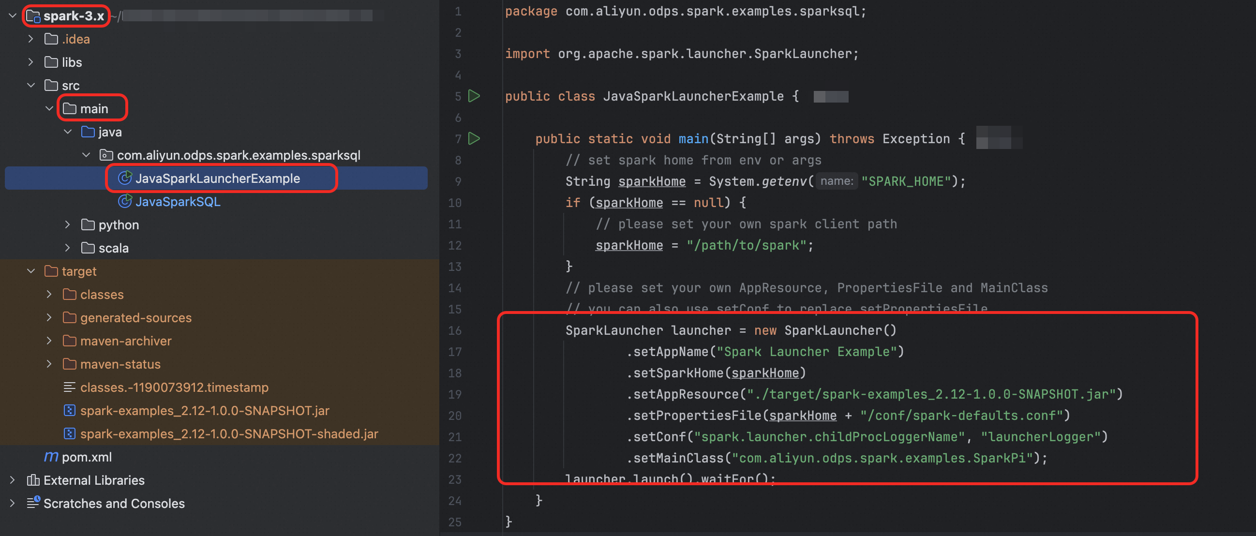Screen dimensions: 1256x536
Task: Click the JavaSparkSQL class icon
Action: tap(125, 201)
